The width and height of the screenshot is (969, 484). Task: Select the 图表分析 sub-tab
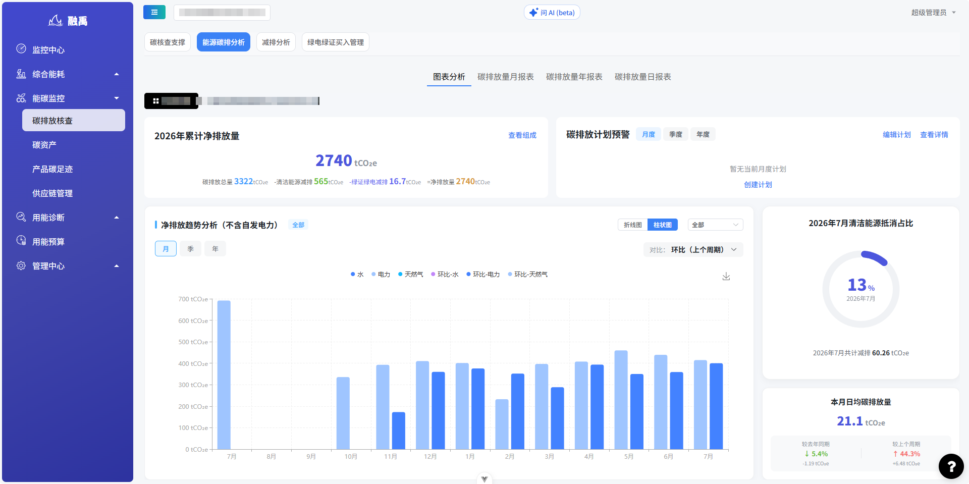coord(449,77)
